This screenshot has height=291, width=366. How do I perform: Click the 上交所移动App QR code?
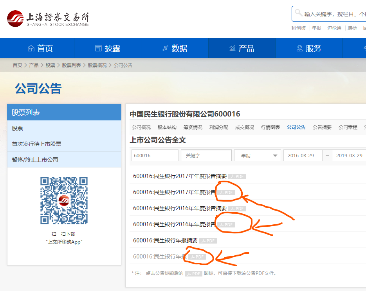point(64,200)
